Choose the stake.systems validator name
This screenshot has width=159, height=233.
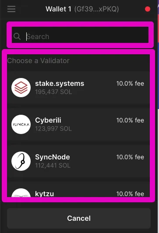tap(60, 83)
